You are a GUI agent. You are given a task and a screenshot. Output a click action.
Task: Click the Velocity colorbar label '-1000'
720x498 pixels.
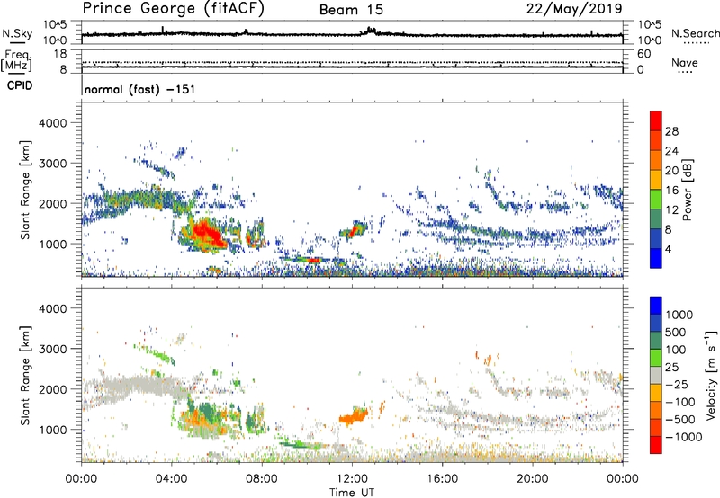(683, 437)
